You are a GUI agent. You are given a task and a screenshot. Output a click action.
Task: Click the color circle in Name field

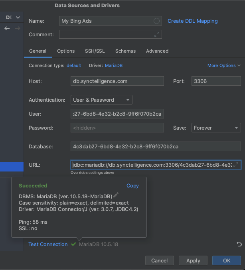point(157,21)
